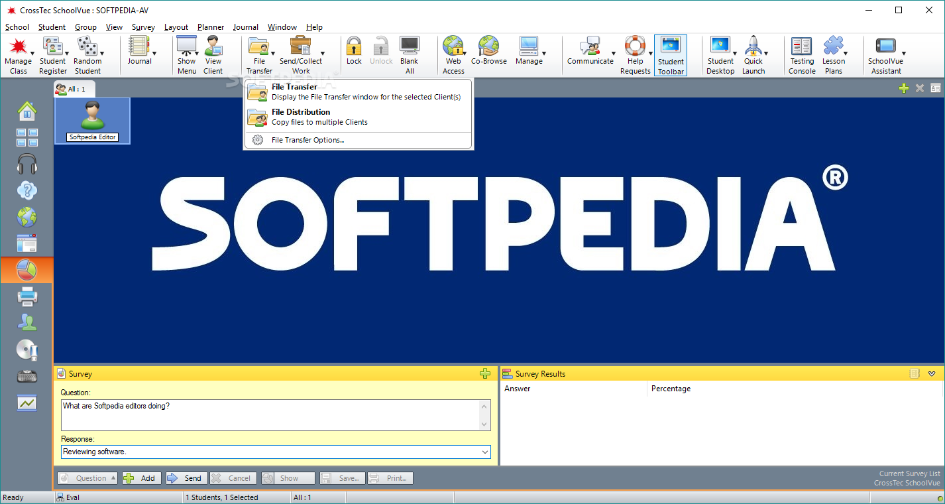Viewport: 945px width, 504px height.
Task: Collapse Survey Results with chevron icon
Action: point(932,374)
